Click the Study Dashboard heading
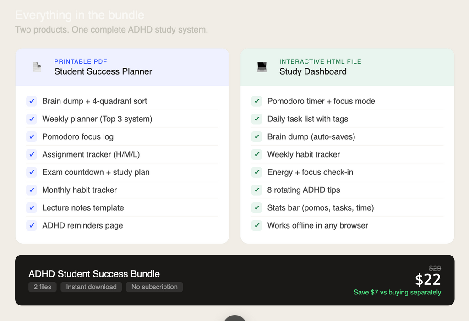This screenshot has width=469, height=321. pos(313,71)
